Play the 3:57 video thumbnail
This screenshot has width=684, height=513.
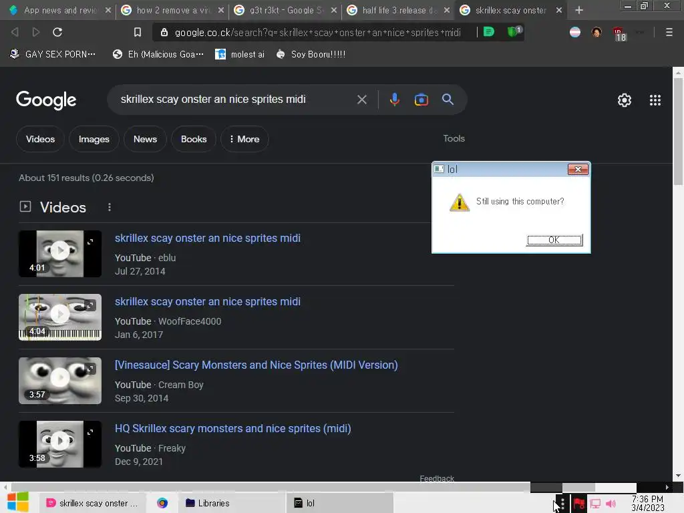tap(60, 381)
